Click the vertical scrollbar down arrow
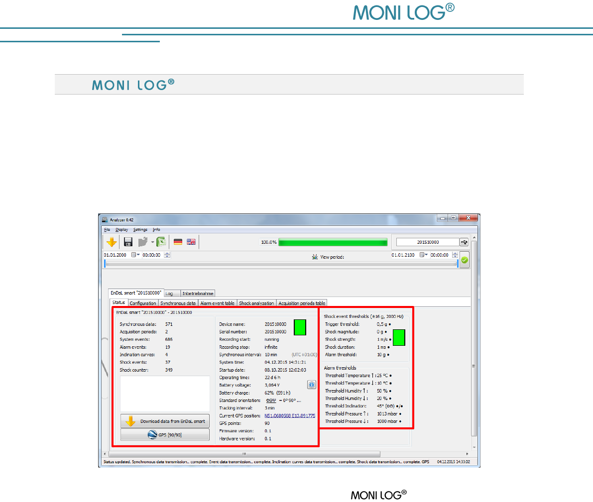The image size is (593, 502). pyautogui.click(x=474, y=447)
